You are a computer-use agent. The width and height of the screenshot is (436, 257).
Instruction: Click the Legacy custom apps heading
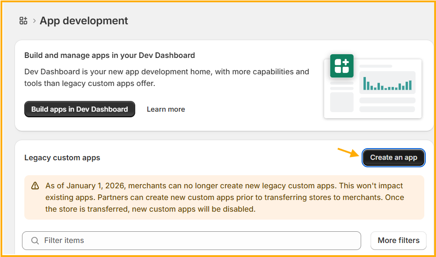62,157
